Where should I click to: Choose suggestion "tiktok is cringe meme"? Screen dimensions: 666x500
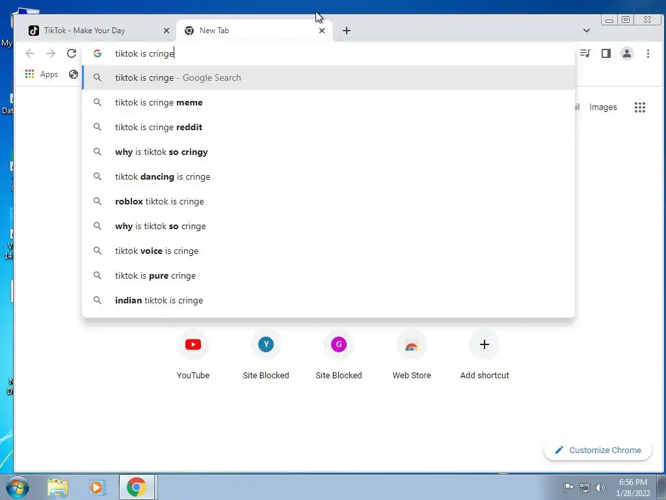point(328,102)
